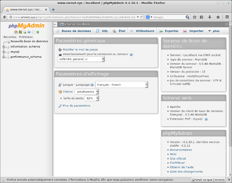Viewport: 232px width, 183px height.
Task: Click Nouvelle base de données in tree
Action: (29, 41)
